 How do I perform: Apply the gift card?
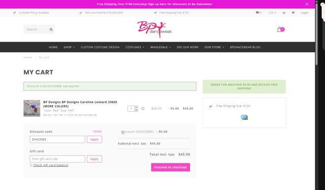coord(94,159)
